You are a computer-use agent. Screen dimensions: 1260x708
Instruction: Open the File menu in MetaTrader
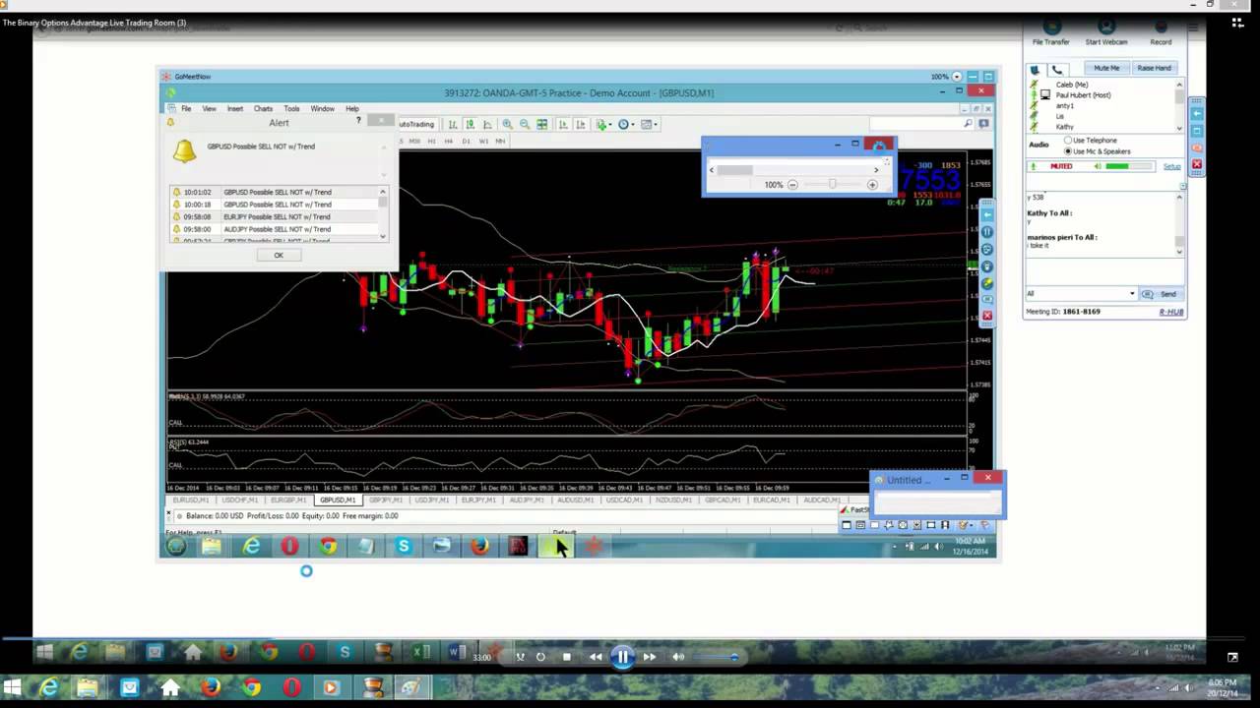(x=185, y=108)
